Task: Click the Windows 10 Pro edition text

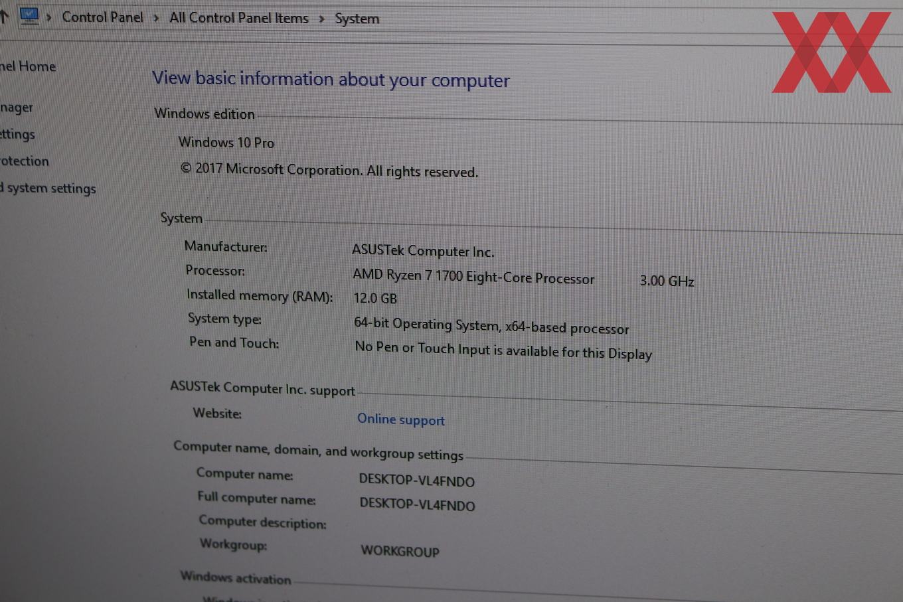Action: 226,142
